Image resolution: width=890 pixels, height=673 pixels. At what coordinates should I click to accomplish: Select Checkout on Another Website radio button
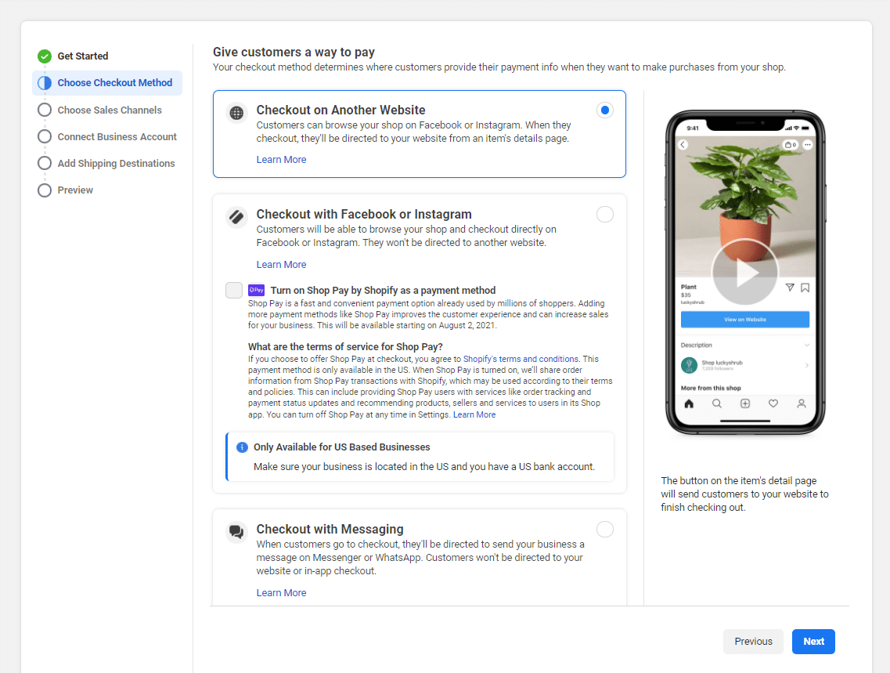pyautogui.click(x=605, y=110)
